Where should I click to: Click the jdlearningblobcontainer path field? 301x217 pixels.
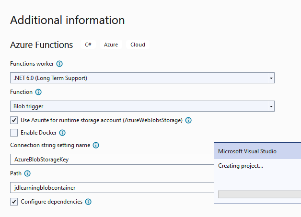click(x=112, y=187)
